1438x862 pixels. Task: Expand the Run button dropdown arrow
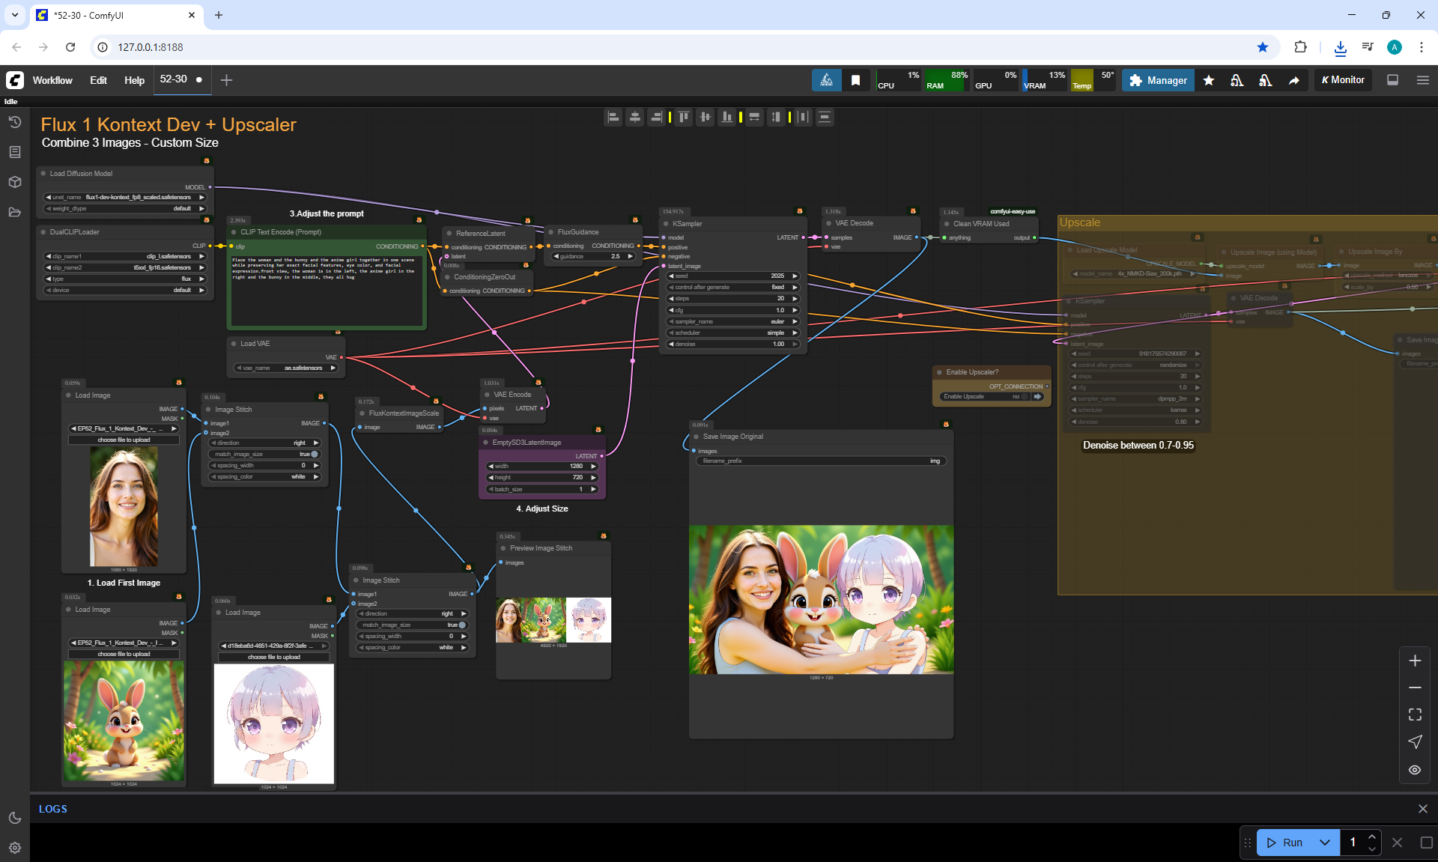click(x=1324, y=843)
